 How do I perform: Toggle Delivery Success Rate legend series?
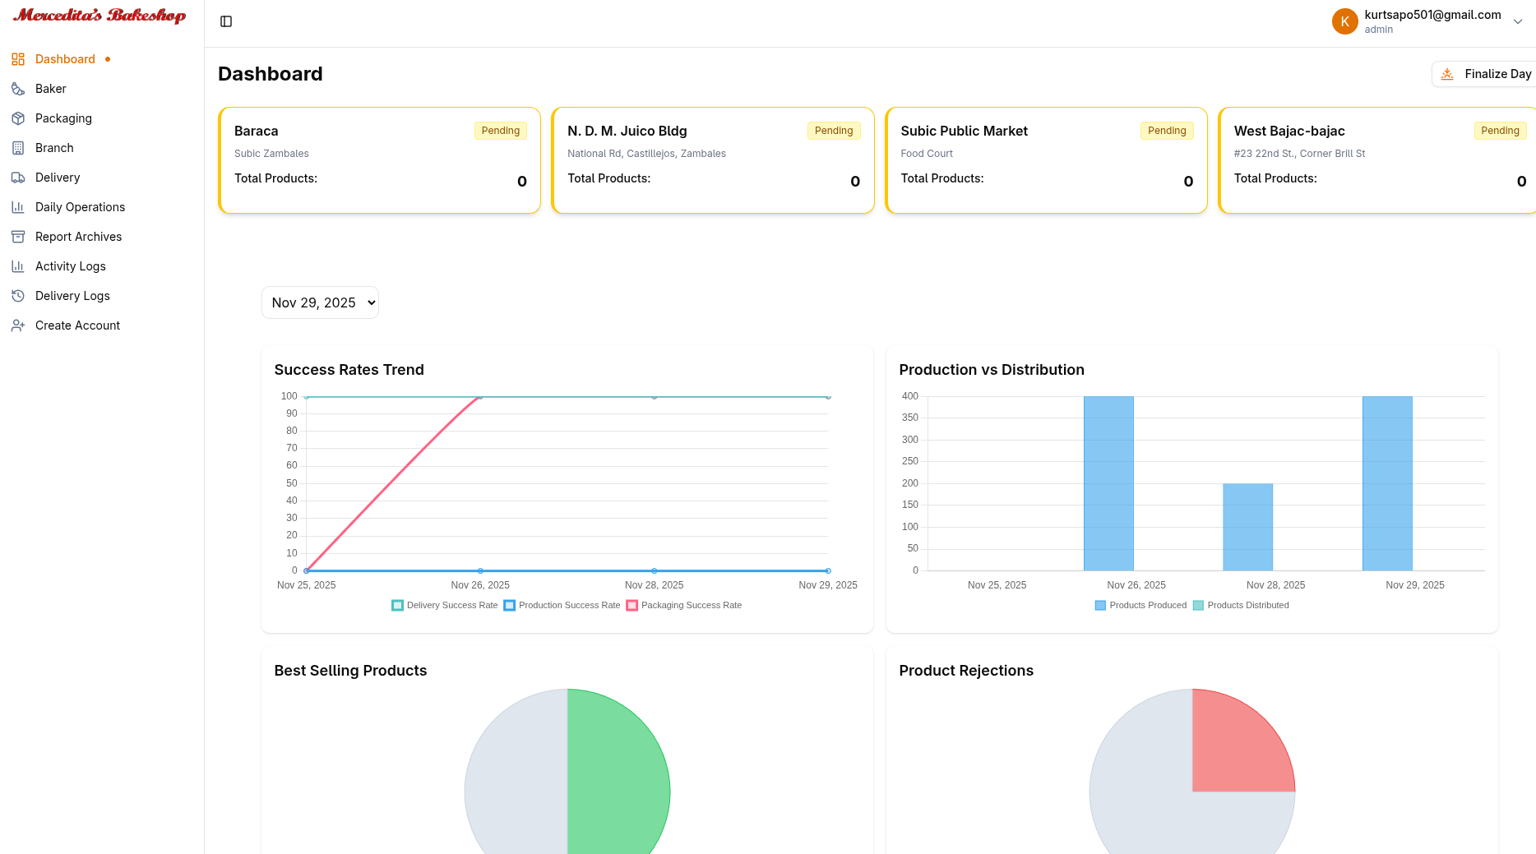coord(445,606)
